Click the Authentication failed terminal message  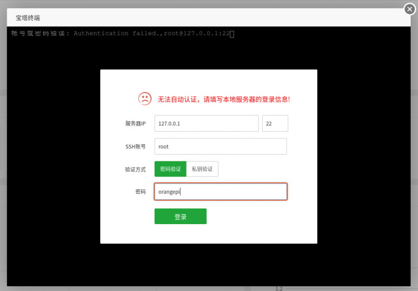pos(120,33)
